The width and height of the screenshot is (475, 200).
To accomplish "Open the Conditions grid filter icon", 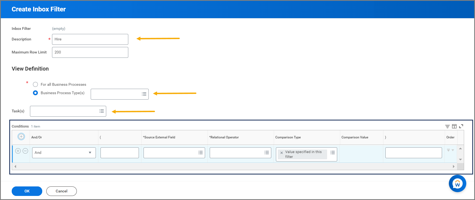I will [447, 126].
